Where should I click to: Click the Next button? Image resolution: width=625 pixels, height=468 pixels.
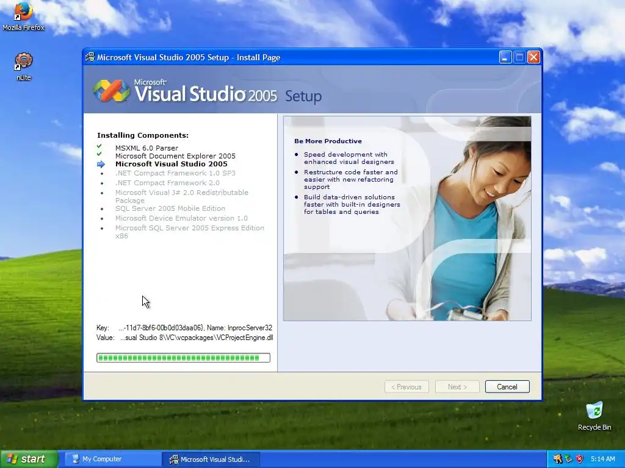pyautogui.click(x=457, y=387)
